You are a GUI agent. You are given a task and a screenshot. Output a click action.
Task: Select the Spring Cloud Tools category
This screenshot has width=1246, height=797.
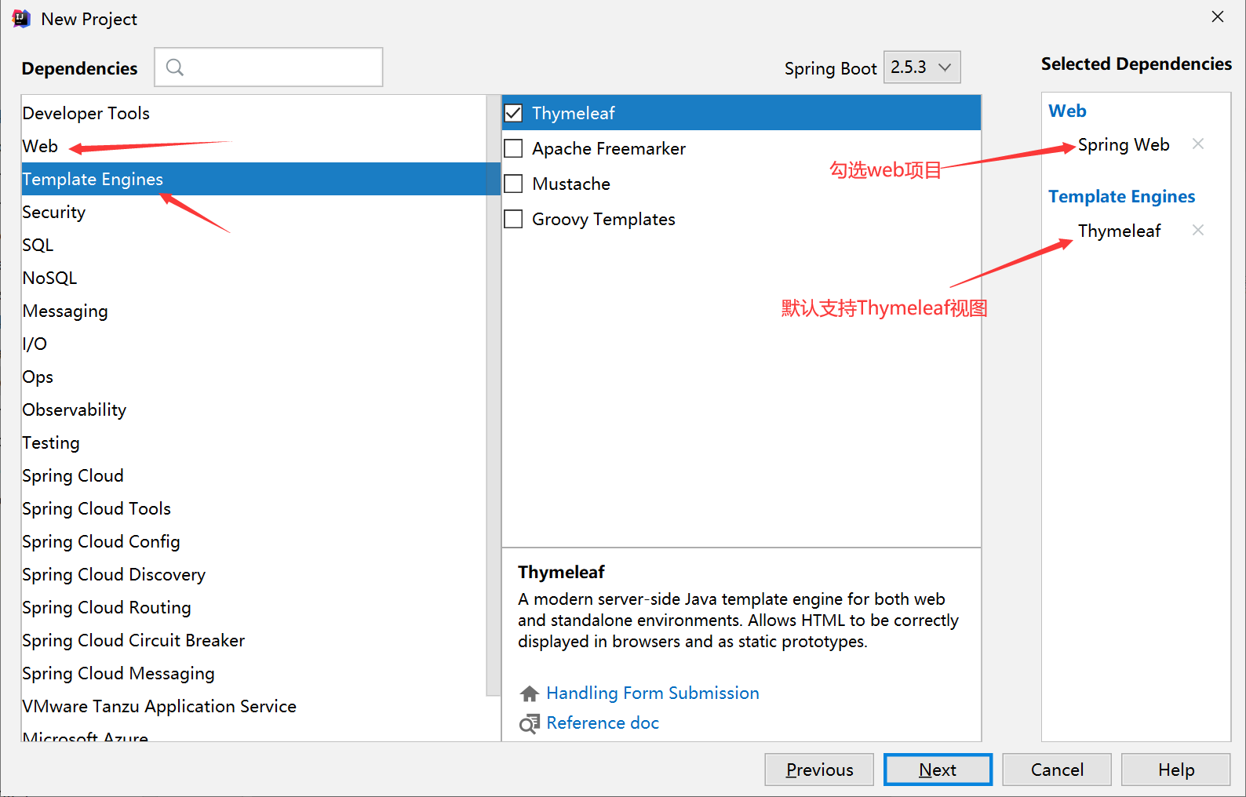[254, 508]
